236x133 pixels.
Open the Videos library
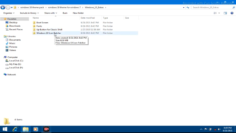(13, 50)
